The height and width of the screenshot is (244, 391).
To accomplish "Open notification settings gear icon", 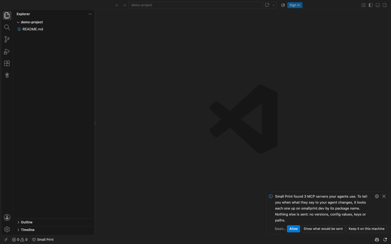I will (377, 196).
